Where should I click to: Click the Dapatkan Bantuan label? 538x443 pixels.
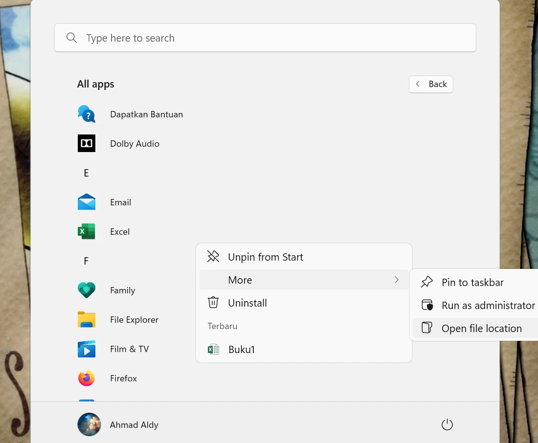[147, 114]
